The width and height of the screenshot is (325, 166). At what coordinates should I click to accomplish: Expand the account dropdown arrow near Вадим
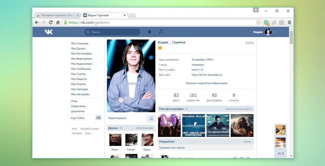(274, 32)
